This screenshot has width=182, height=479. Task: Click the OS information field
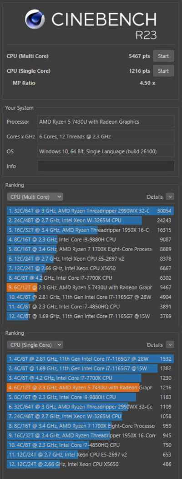tap(106, 151)
